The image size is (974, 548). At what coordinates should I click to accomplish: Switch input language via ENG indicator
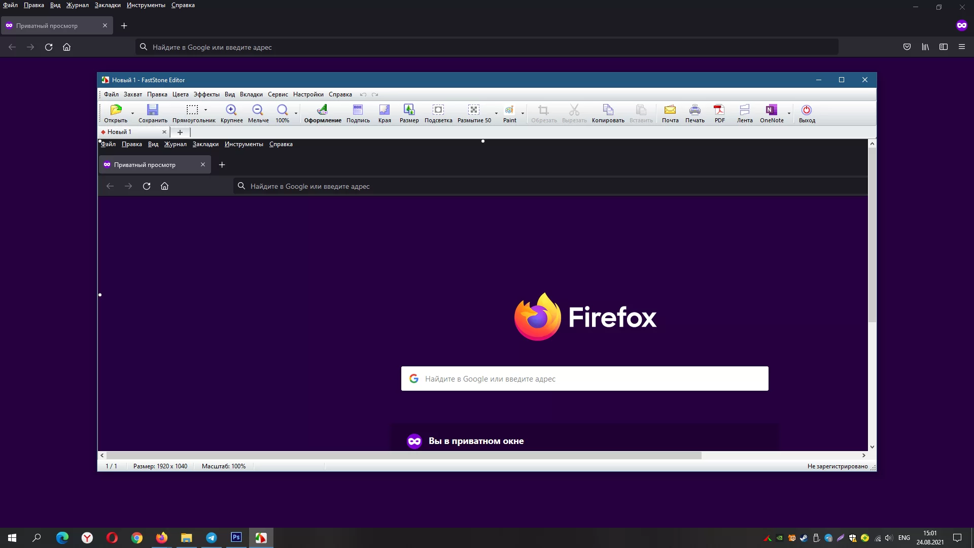[904, 538]
